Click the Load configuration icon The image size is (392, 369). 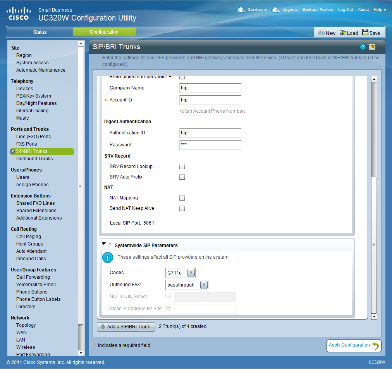(x=343, y=33)
